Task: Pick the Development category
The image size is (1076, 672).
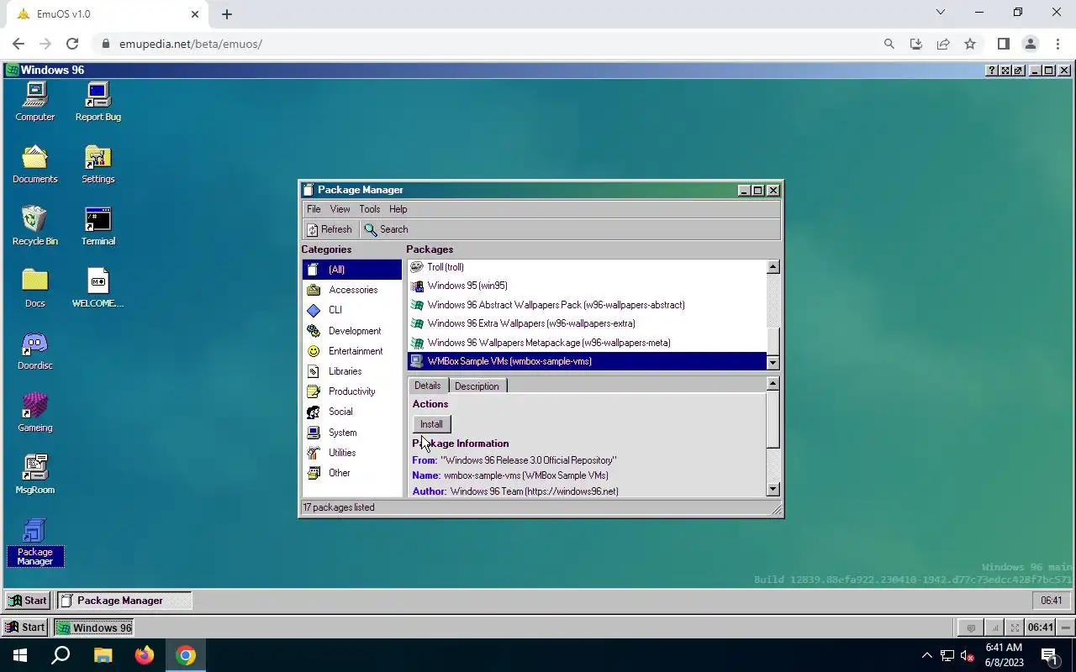Action: pyautogui.click(x=351, y=331)
